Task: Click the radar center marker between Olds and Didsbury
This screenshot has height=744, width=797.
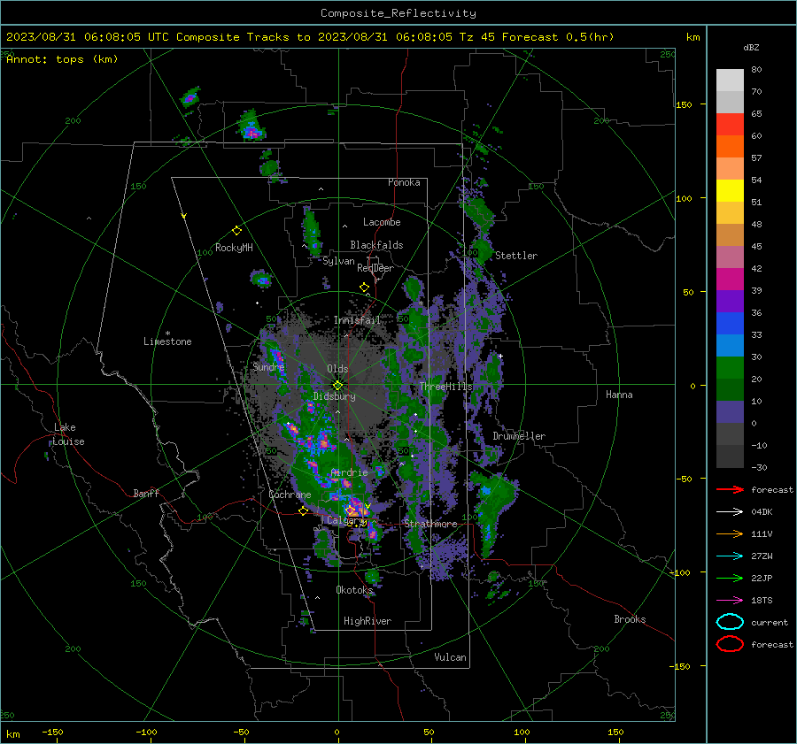Action: 338,385
